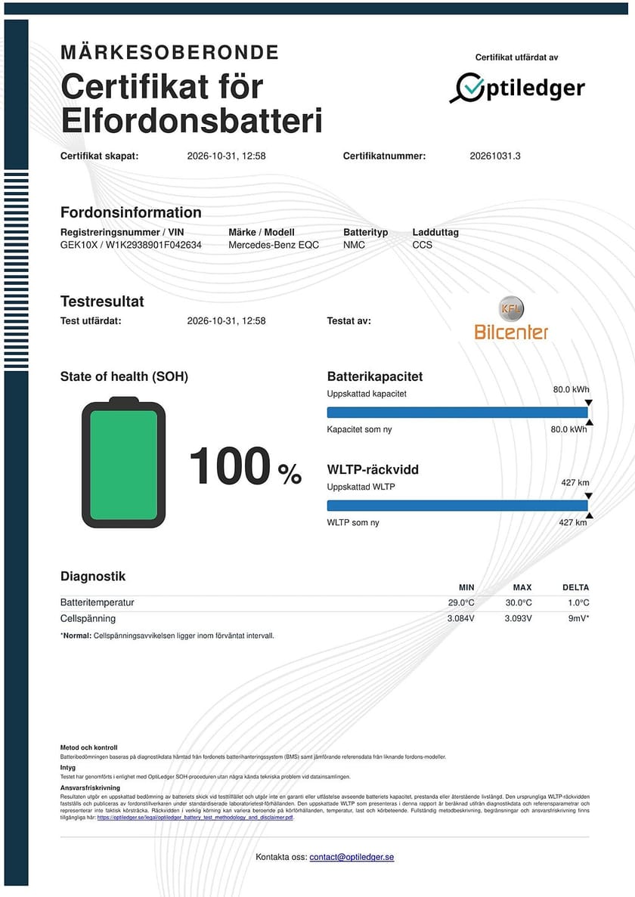Click the blue Batterikapacitet progress bar

click(x=457, y=413)
